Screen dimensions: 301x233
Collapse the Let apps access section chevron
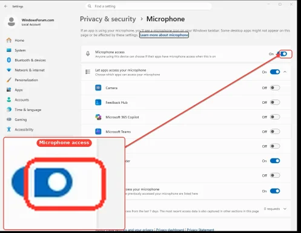pyautogui.click(x=285, y=72)
